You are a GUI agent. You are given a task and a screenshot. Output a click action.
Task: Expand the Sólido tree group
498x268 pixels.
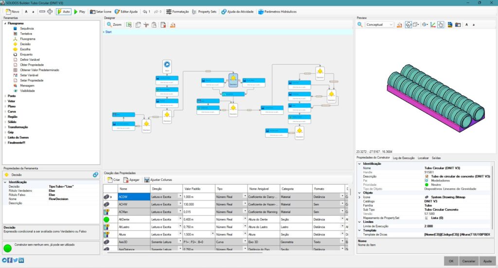point(5,122)
